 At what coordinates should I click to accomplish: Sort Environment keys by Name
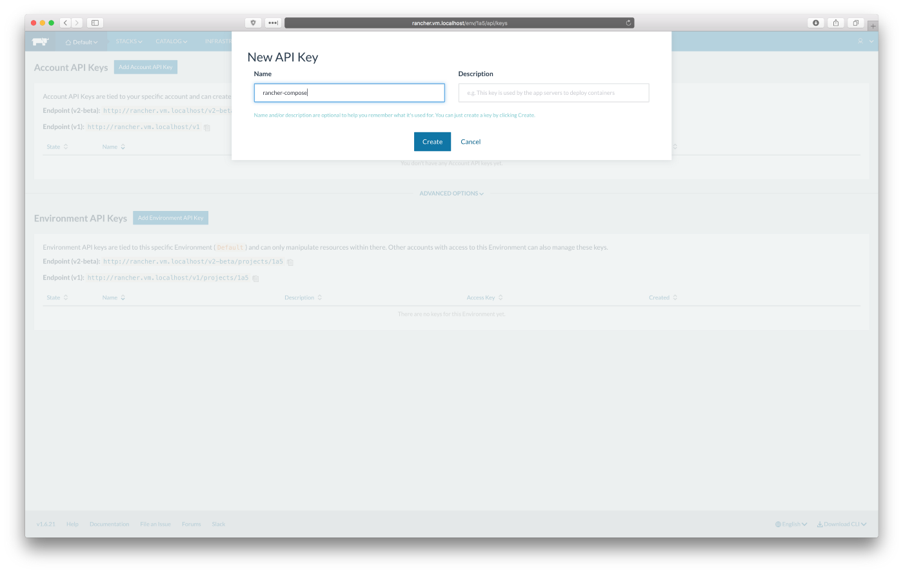114,297
